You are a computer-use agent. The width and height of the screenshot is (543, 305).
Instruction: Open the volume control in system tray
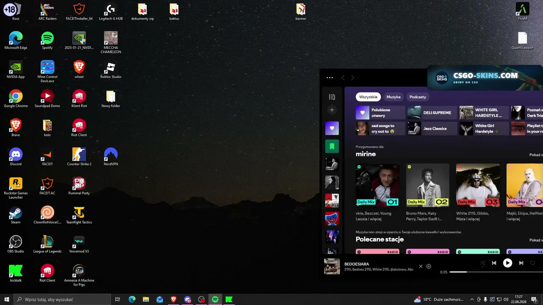[506, 299]
